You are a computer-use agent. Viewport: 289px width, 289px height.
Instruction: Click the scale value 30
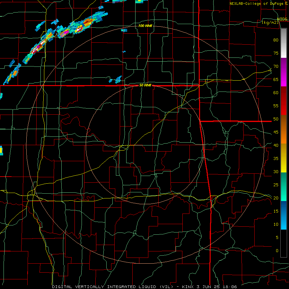[x=276, y=171]
